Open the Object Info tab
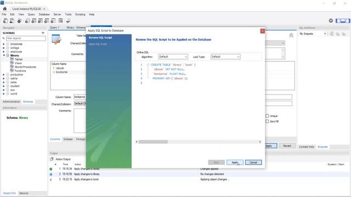This screenshot has height=197, width=351. tap(9, 193)
